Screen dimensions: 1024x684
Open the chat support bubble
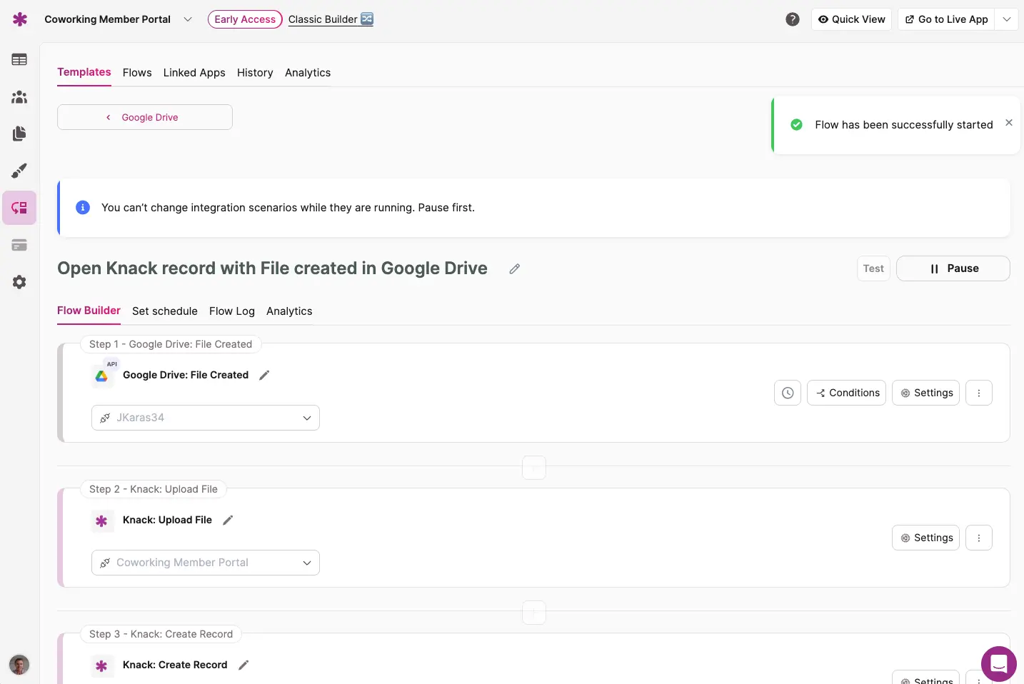[x=998, y=664]
